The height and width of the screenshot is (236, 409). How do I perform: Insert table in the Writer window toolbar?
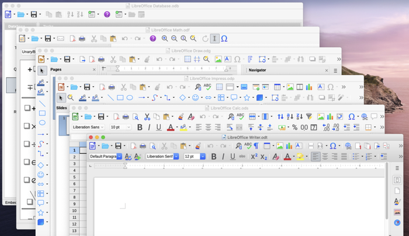(266, 146)
